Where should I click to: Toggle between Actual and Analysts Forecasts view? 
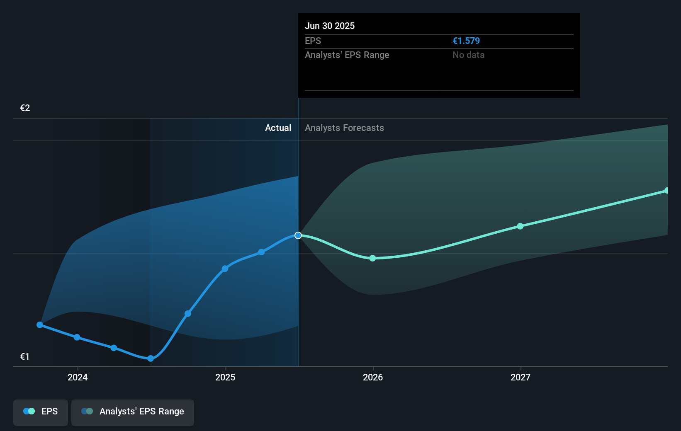298,128
